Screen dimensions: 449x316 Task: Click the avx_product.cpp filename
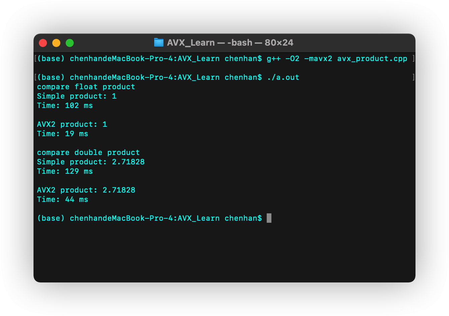(x=372, y=59)
